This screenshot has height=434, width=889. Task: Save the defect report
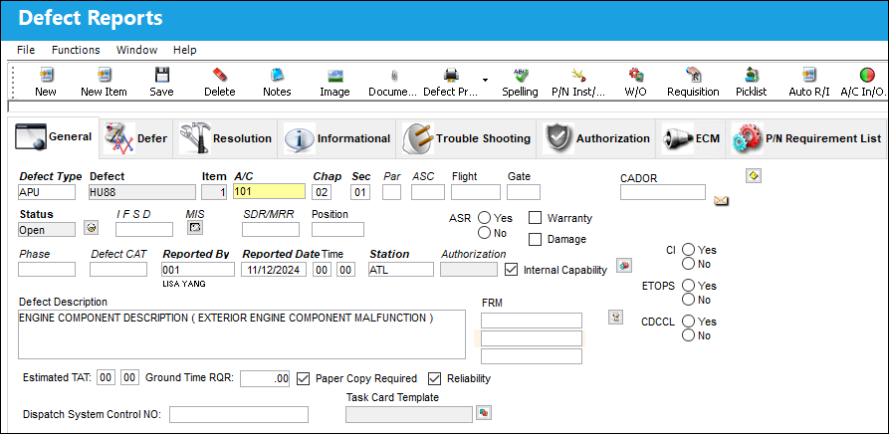point(162,75)
